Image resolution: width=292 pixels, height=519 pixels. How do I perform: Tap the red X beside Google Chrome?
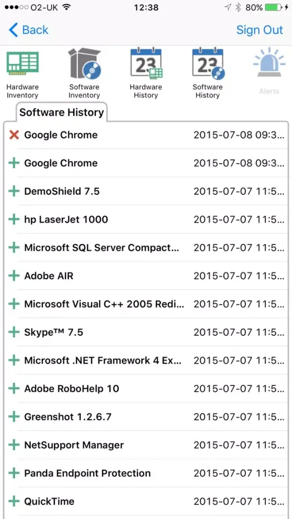pyautogui.click(x=14, y=135)
